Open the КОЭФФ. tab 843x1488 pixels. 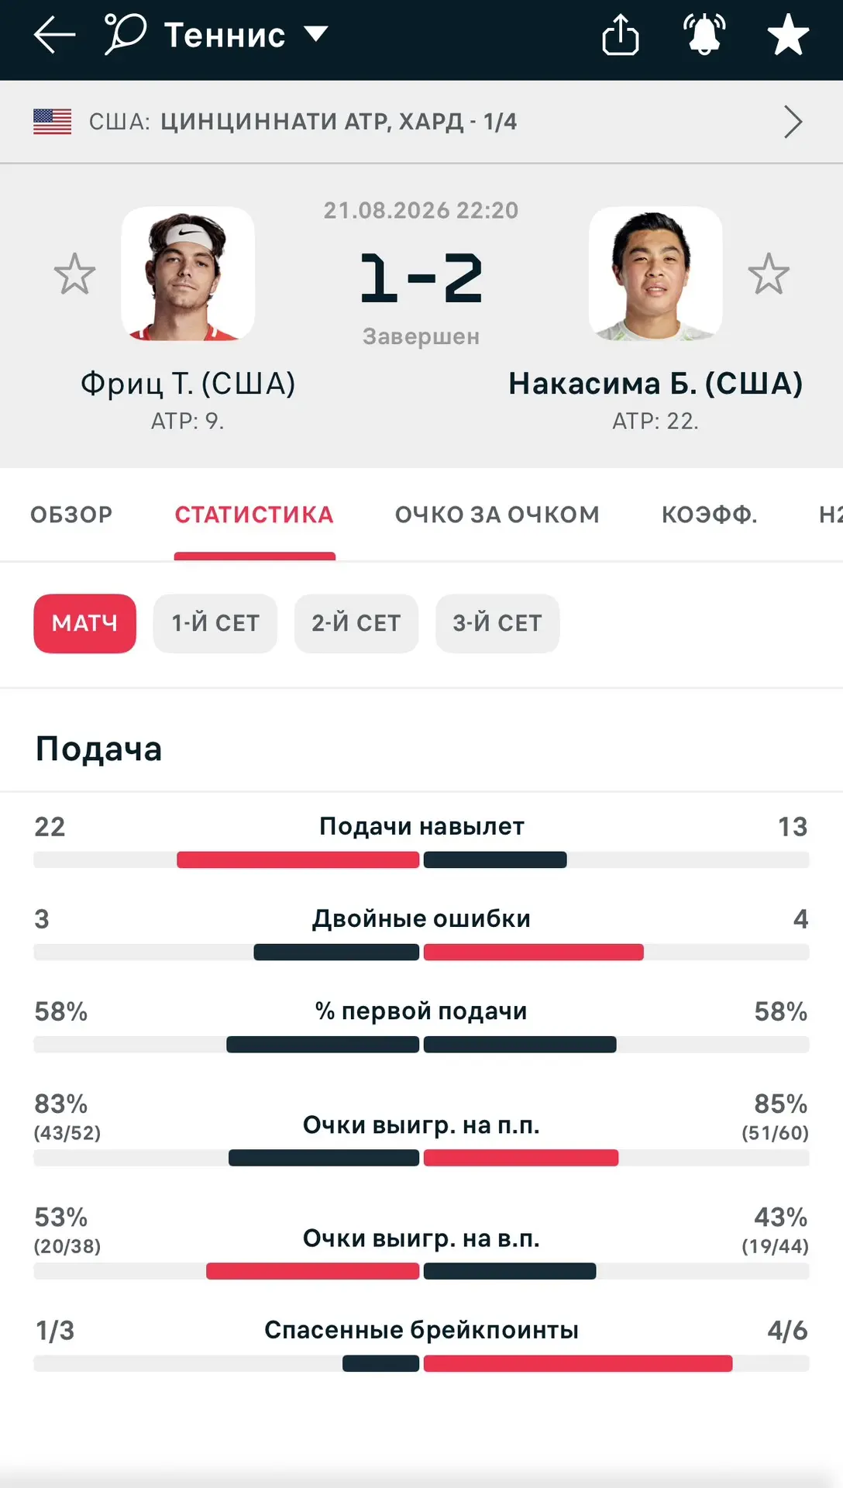[710, 515]
